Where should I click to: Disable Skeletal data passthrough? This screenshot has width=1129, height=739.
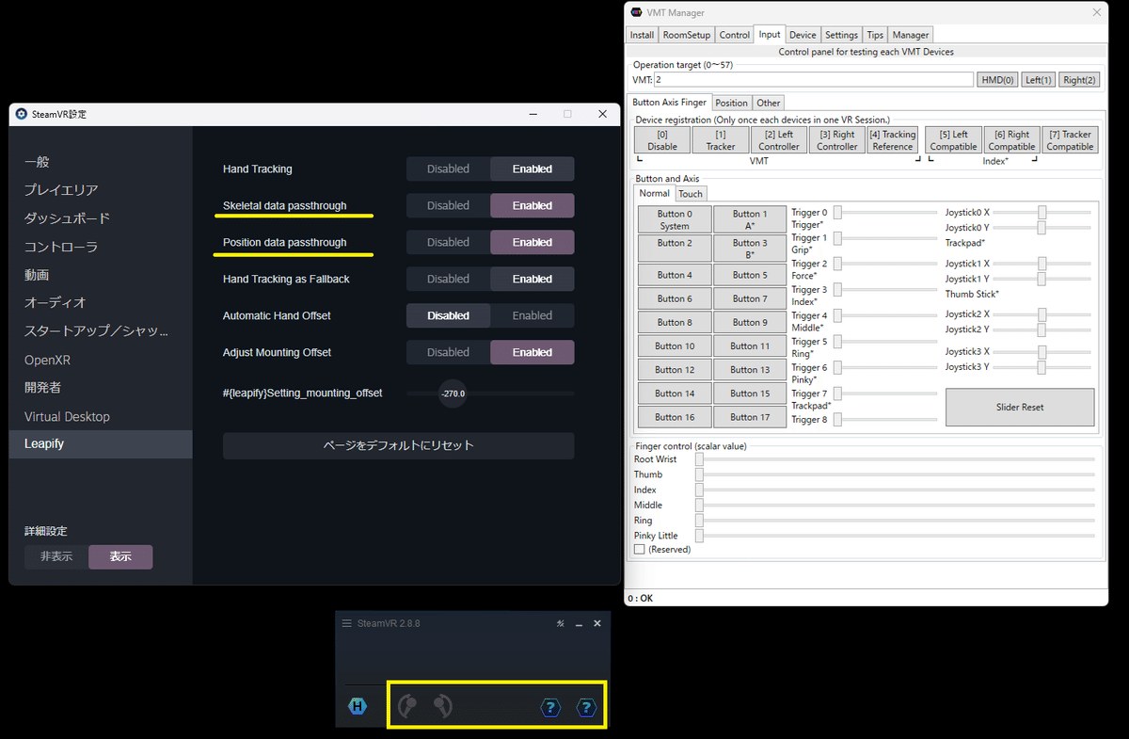(448, 205)
